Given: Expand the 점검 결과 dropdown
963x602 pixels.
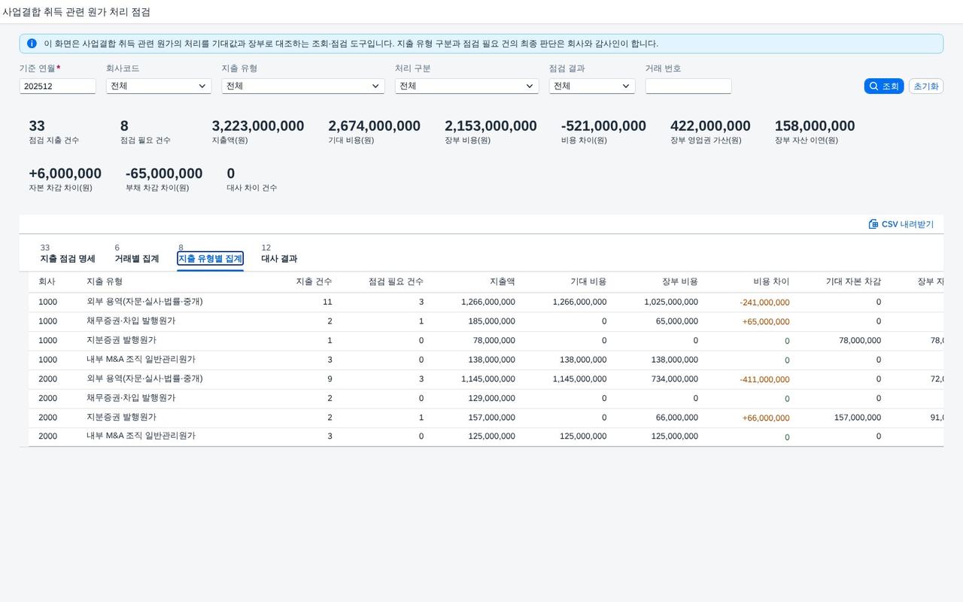Looking at the screenshot, I should 592,86.
